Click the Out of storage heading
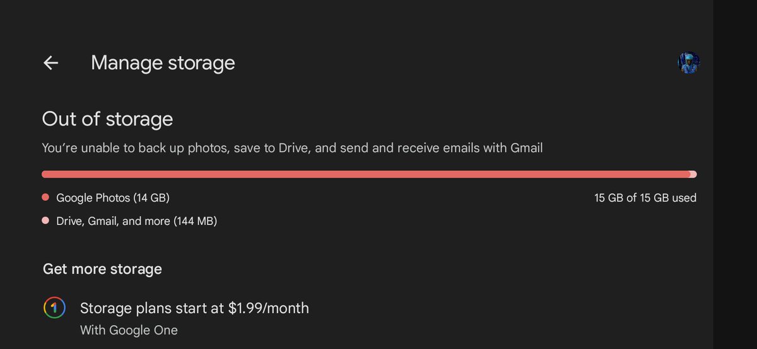The image size is (757, 349). [x=107, y=119]
